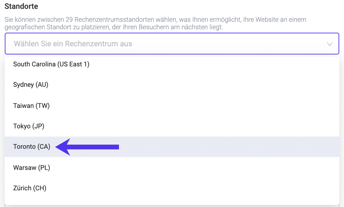344x207 pixels.
Task: Pick the US East 1 location
Action: [51, 64]
